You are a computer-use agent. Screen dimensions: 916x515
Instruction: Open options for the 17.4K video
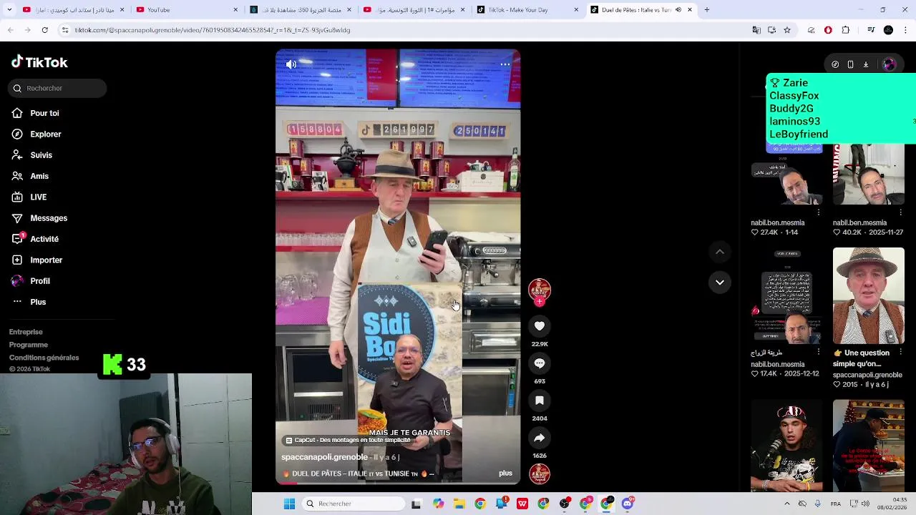(819, 352)
